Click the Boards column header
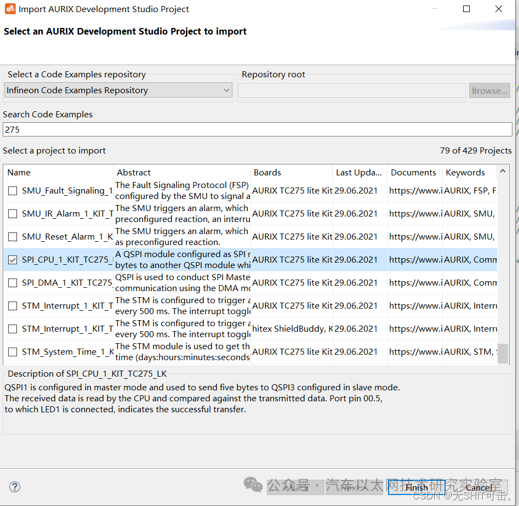This screenshot has width=519, height=506. point(290,172)
